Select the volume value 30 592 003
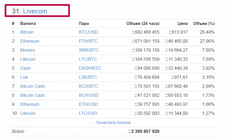 [147, 113]
